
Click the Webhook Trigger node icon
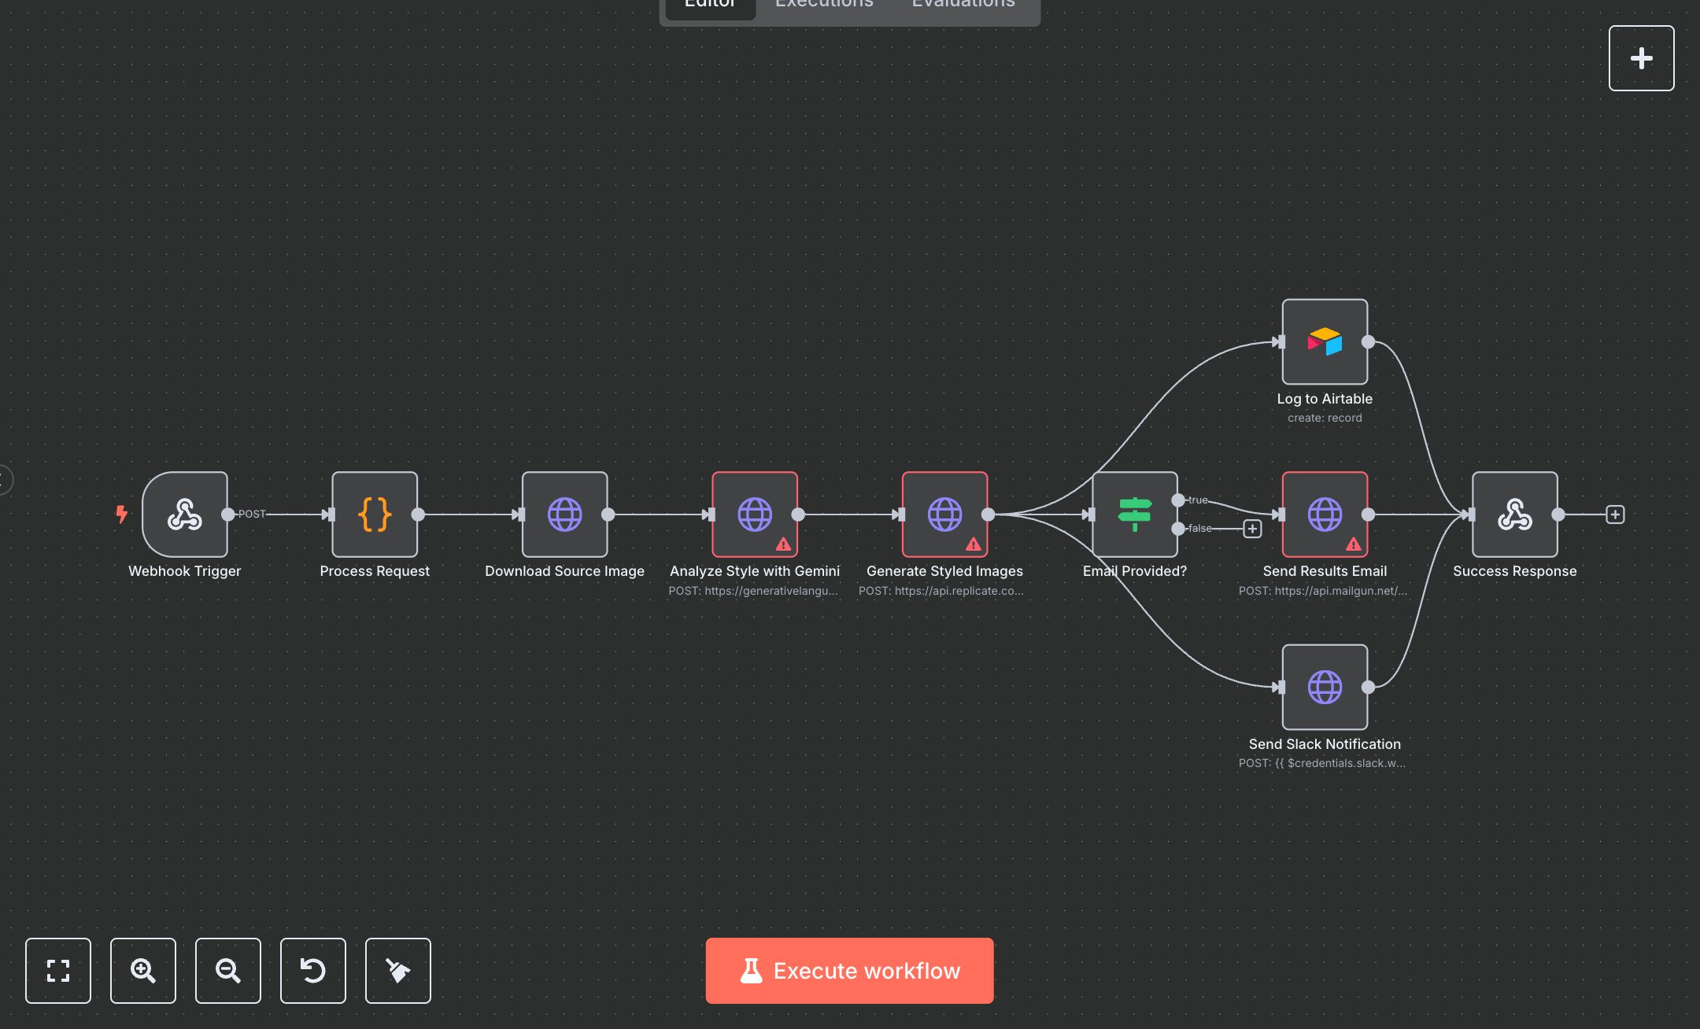click(x=185, y=514)
